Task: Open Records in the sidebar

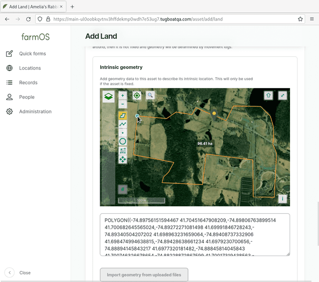Action: [28, 83]
